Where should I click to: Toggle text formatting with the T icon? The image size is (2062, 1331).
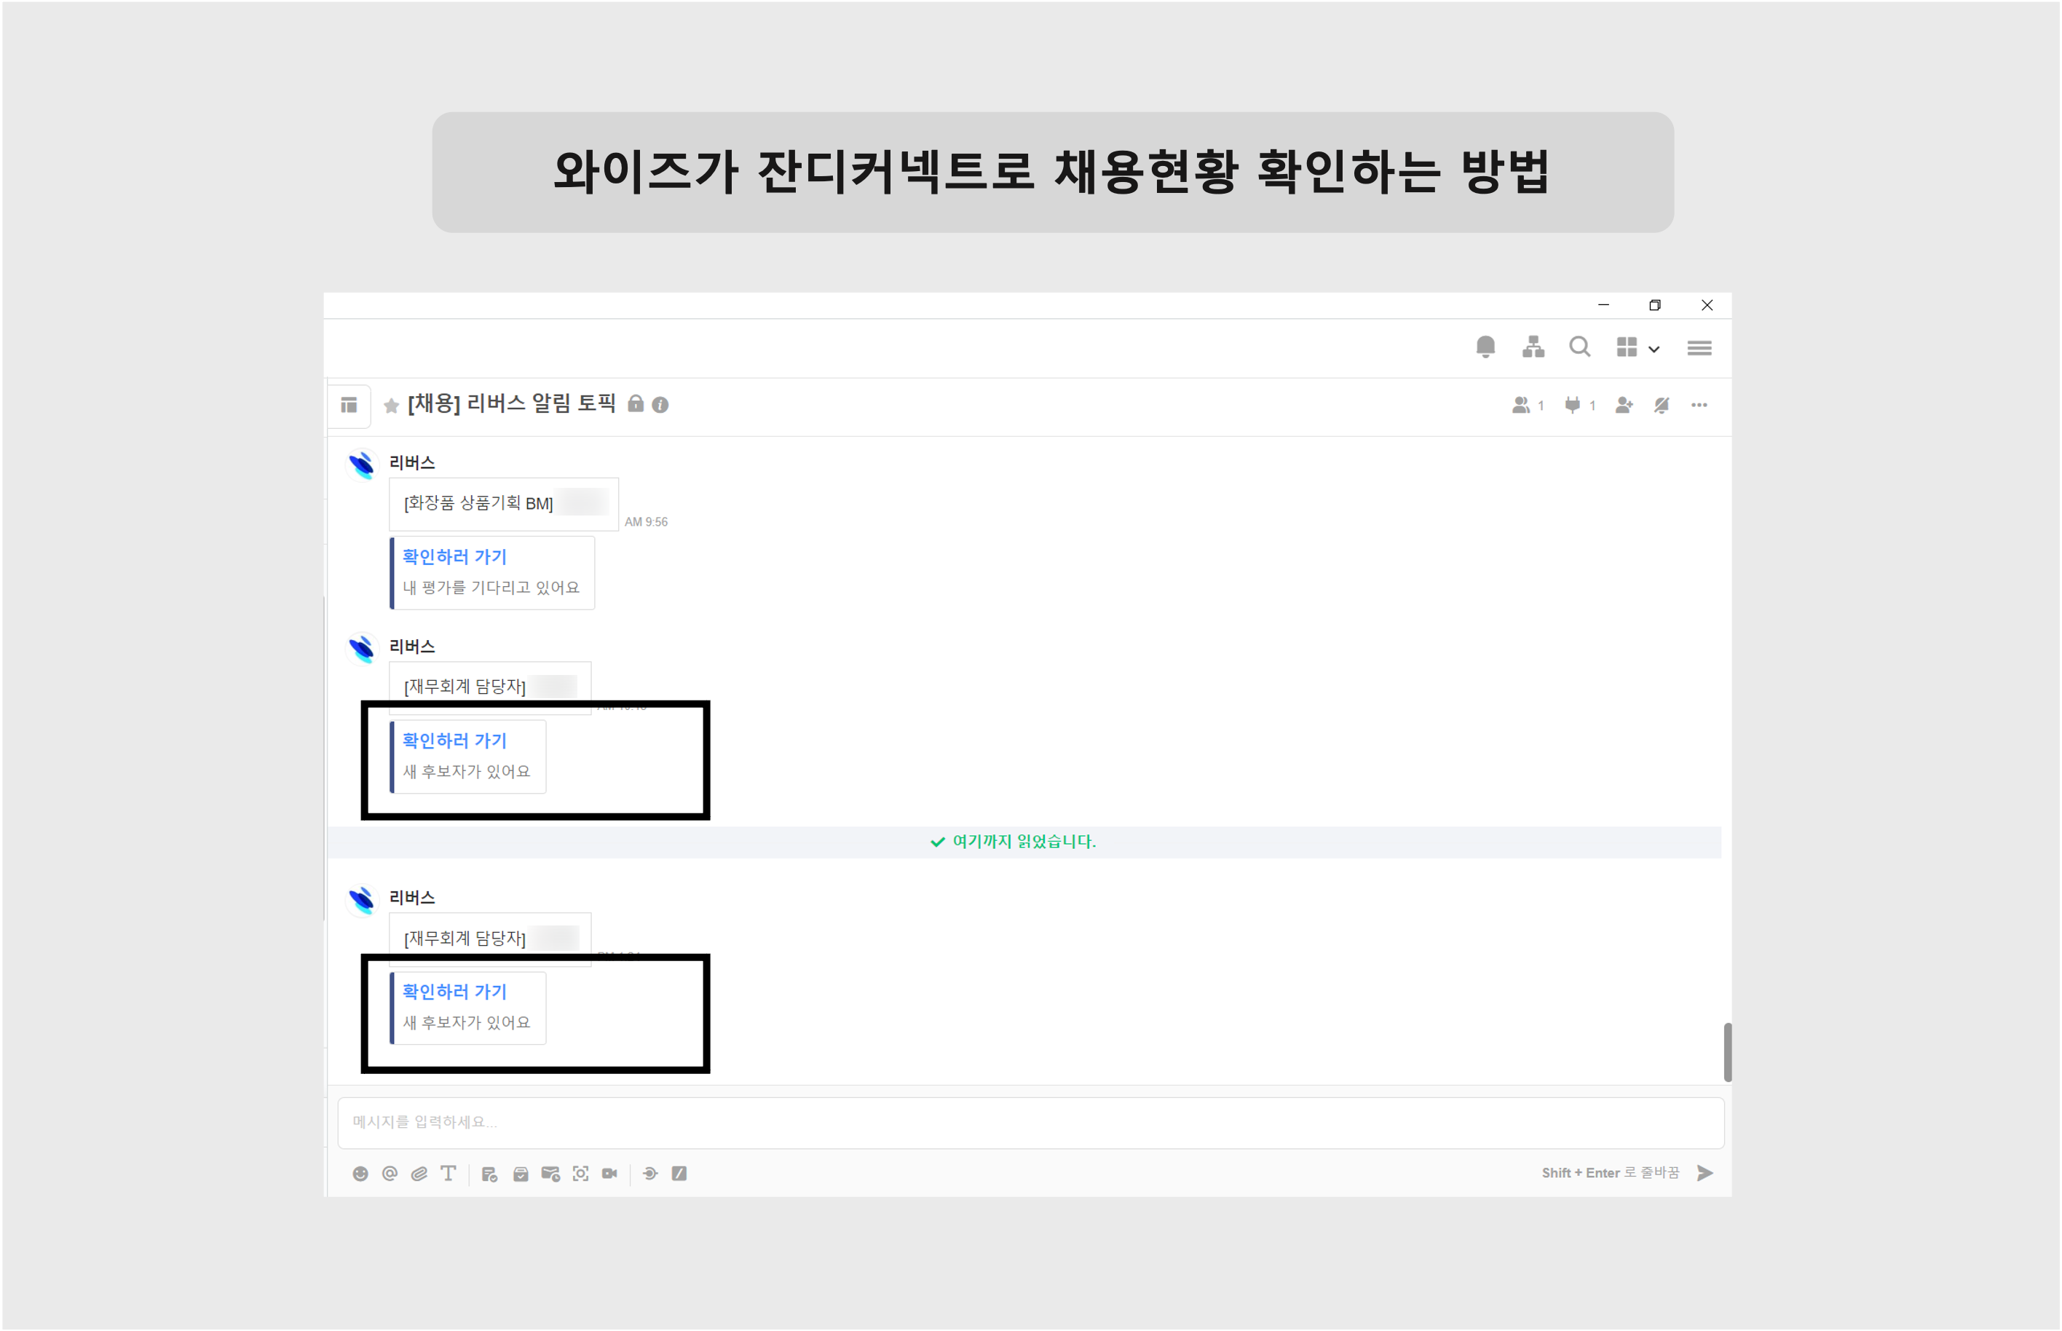[x=448, y=1174]
